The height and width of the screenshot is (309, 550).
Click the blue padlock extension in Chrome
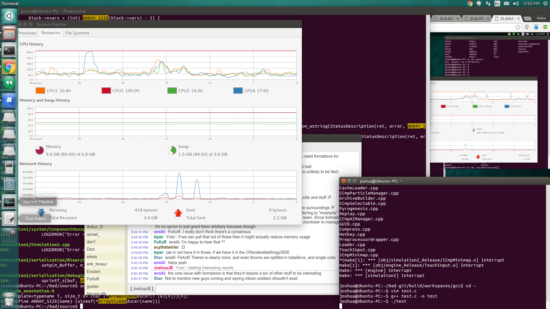tap(536, 27)
